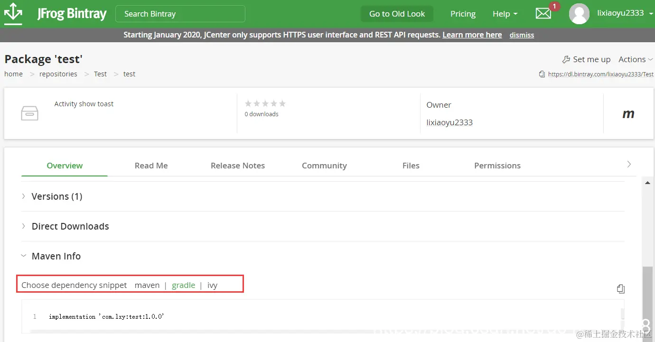This screenshot has width=655, height=342.
Task: Click the next-tabs arrow at right of tabs
Action: 629,164
